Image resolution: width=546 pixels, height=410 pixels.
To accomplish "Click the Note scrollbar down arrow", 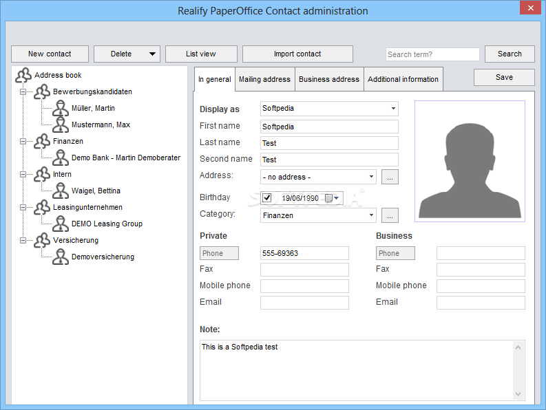I will pos(518,394).
